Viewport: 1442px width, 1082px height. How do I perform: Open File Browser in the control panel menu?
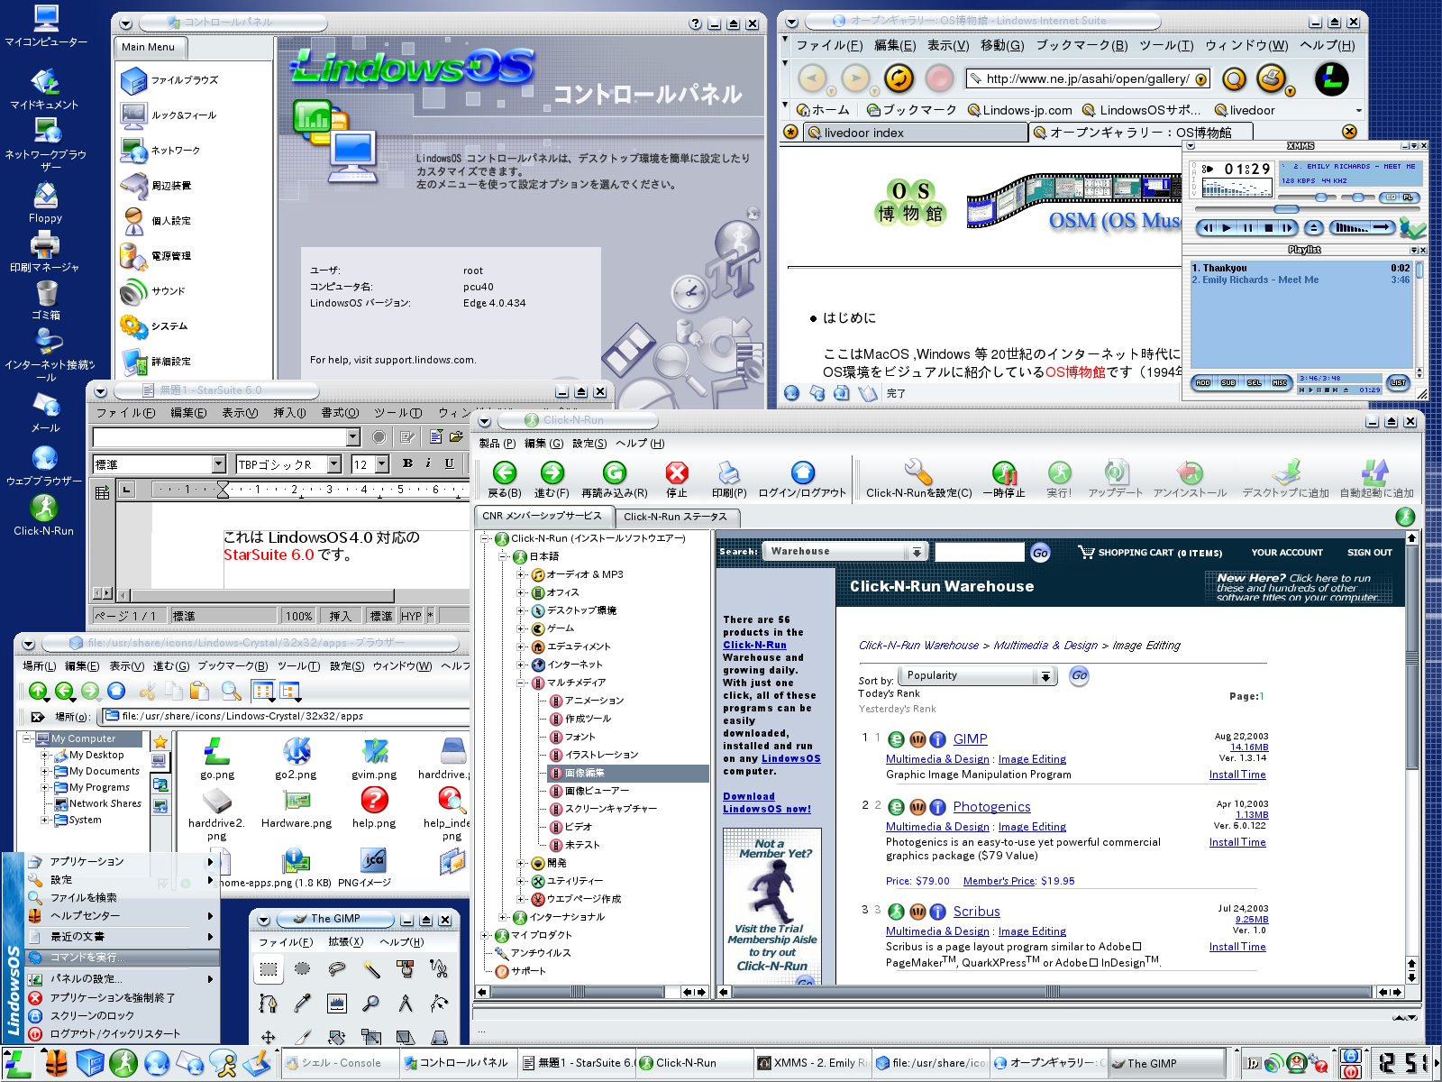click(170, 80)
